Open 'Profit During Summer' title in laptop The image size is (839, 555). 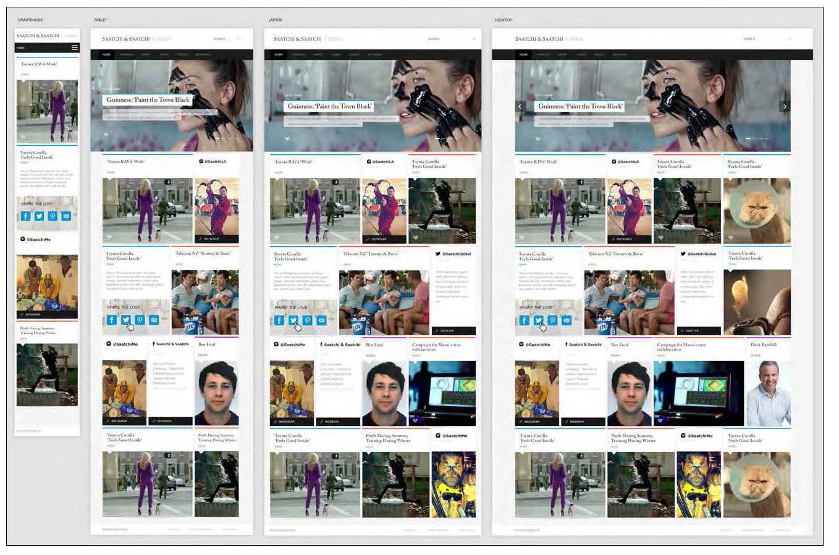(x=389, y=438)
